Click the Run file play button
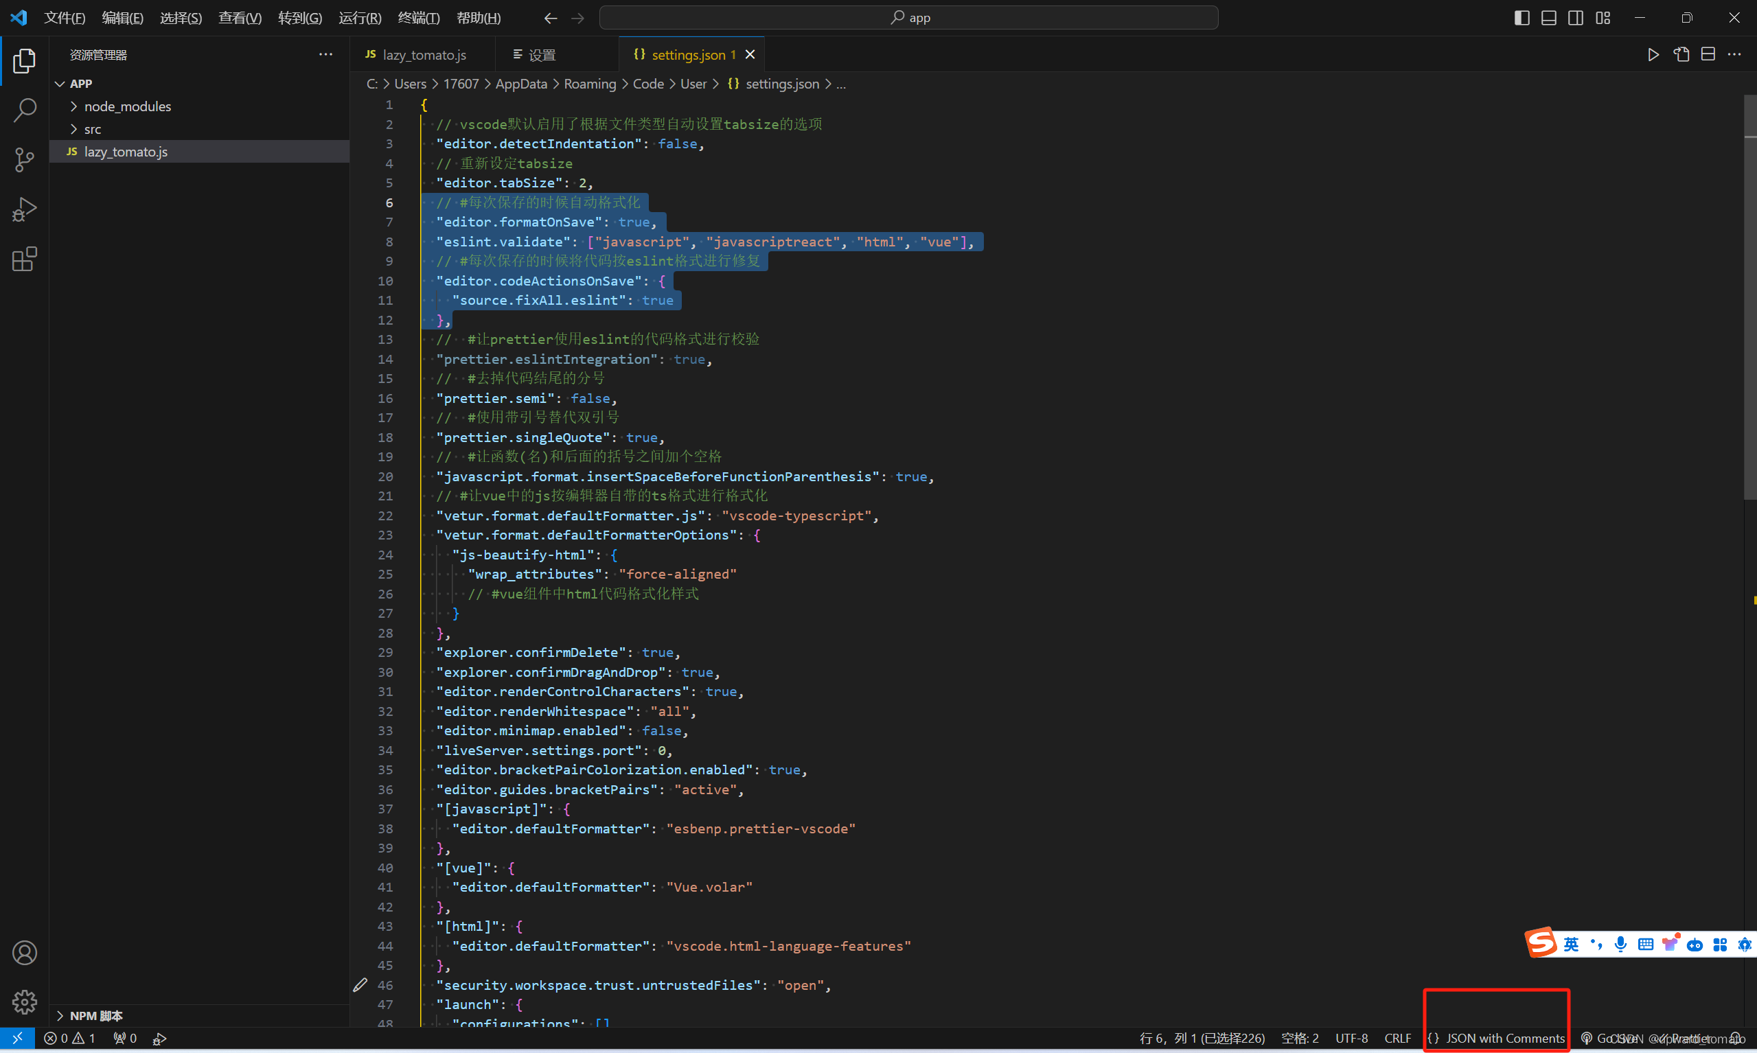Image resolution: width=1757 pixels, height=1053 pixels. (1652, 54)
